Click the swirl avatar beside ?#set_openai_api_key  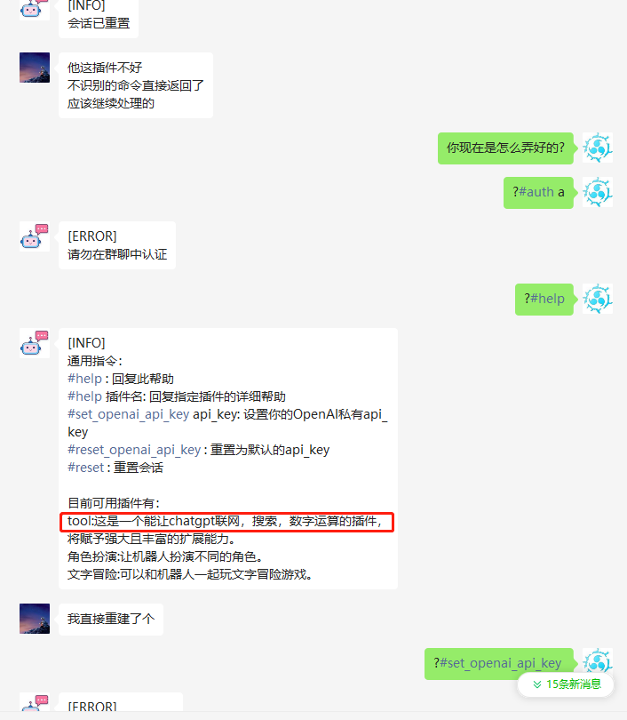pyautogui.click(x=597, y=661)
